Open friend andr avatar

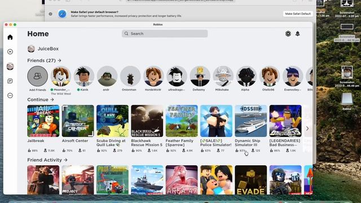pos(107,76)
